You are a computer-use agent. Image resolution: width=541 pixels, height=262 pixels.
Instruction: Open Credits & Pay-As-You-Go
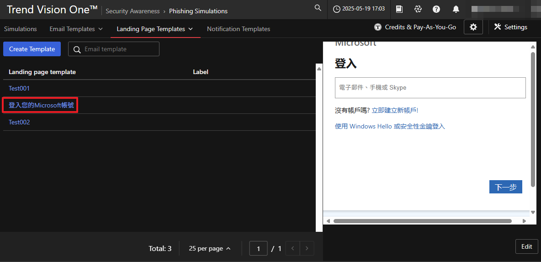tap(415, 27)
